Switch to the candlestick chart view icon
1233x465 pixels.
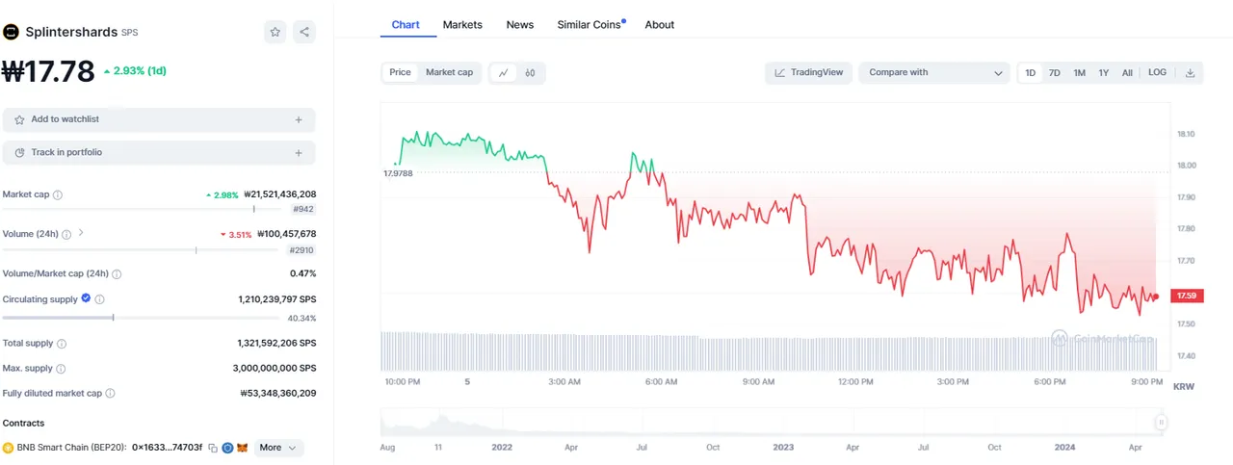(x=530, y=72)
